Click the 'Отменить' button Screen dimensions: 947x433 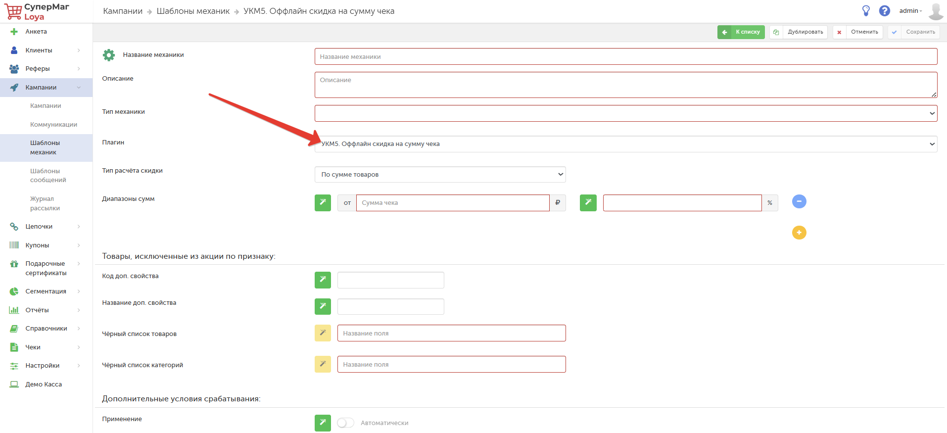click(858, 32)
